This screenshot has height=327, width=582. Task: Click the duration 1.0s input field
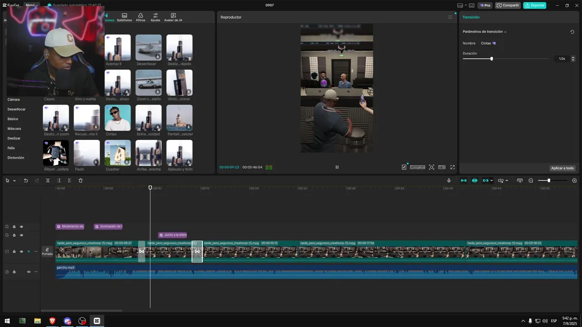(x=562, y=59)
